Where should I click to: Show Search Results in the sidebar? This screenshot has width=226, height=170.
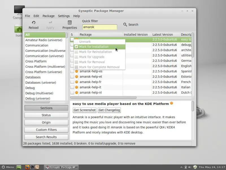46,137
